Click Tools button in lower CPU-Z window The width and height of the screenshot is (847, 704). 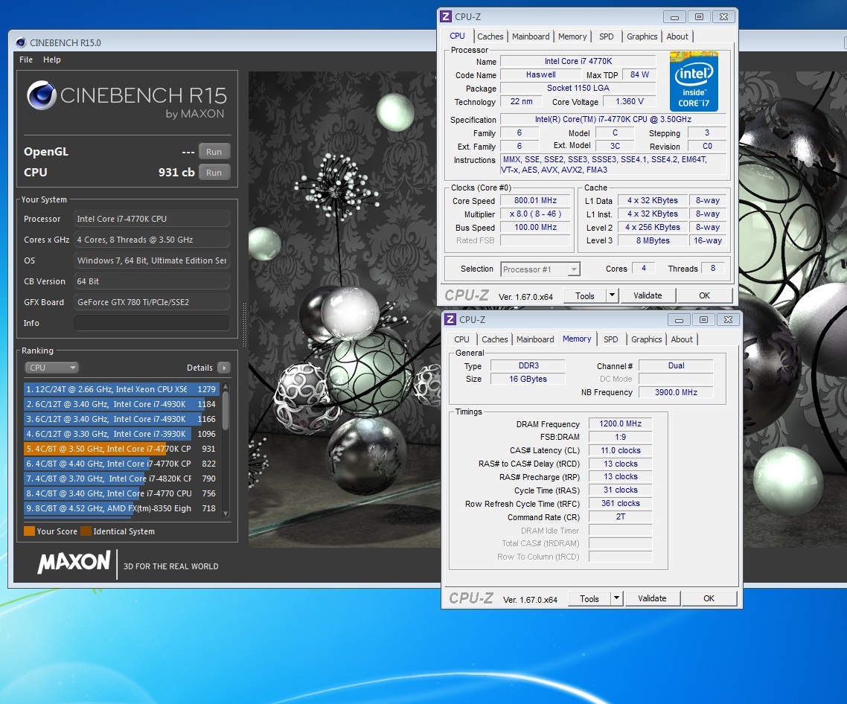(589, 598)
